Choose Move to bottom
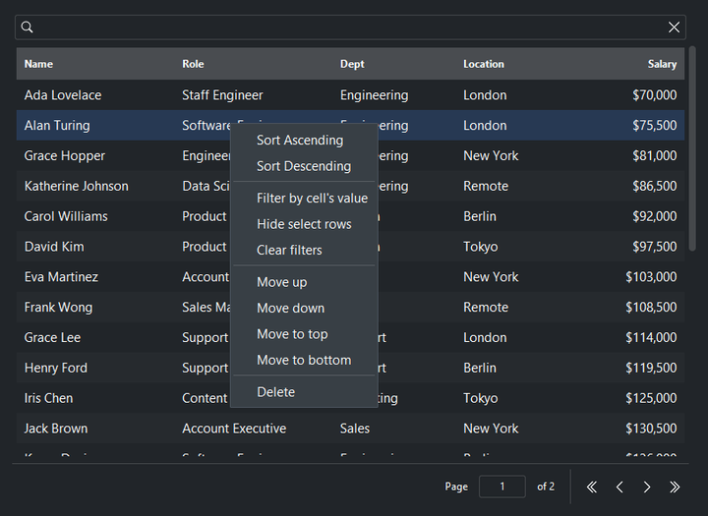Screen dimensions: 708x516 (x=304, y=361)
